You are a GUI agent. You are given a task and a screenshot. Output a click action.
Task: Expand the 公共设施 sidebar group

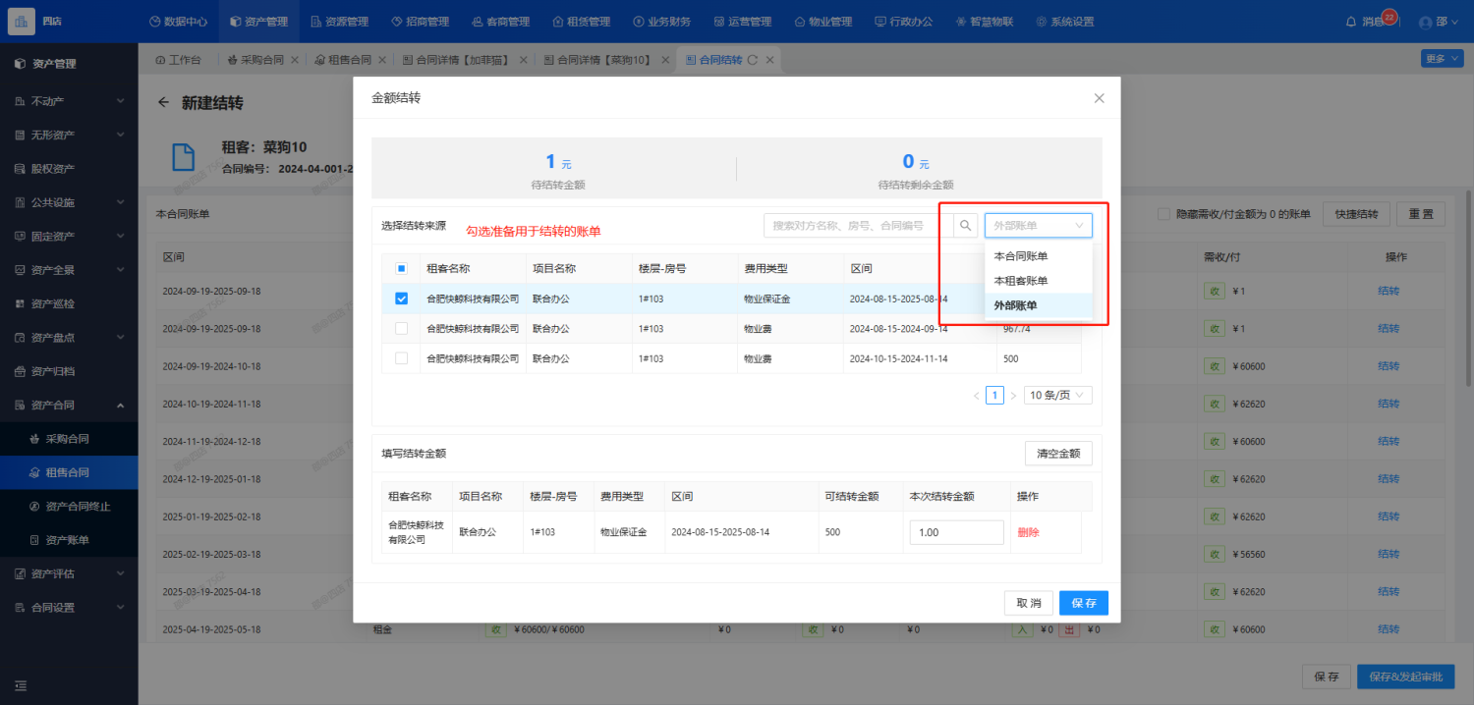pos(69,202)
